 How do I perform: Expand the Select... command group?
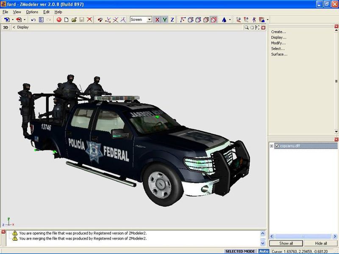click(278, 49)
